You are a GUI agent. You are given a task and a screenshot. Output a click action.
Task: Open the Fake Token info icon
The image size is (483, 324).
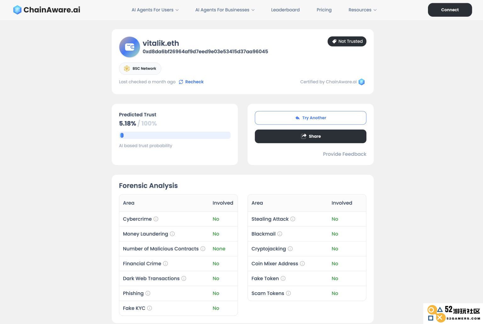[x=283, y=278]
